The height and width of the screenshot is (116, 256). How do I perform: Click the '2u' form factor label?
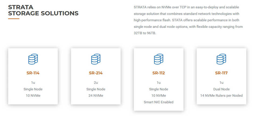(x=96, y=83)
